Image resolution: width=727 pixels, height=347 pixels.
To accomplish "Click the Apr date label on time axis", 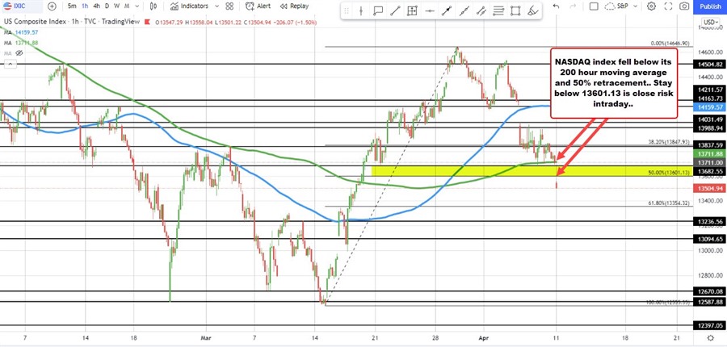I will pos(484,338).
